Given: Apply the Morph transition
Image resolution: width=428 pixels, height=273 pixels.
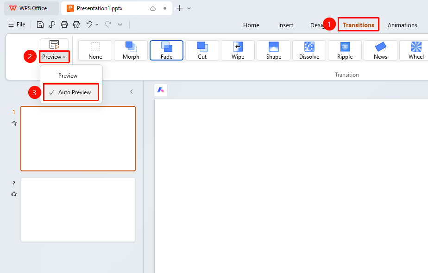Looking at the screenshot, I should (131, 50).
